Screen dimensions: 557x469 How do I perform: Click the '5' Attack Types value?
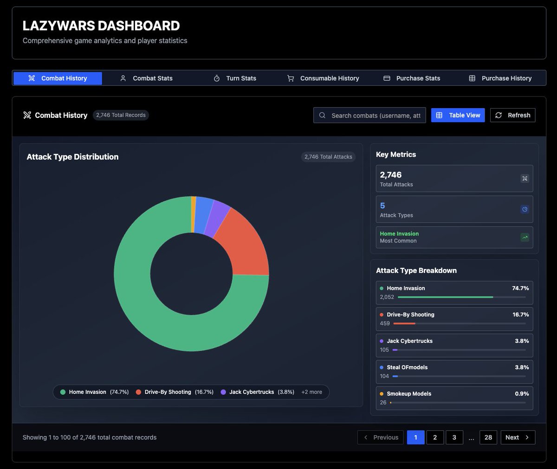pos(382,206)
